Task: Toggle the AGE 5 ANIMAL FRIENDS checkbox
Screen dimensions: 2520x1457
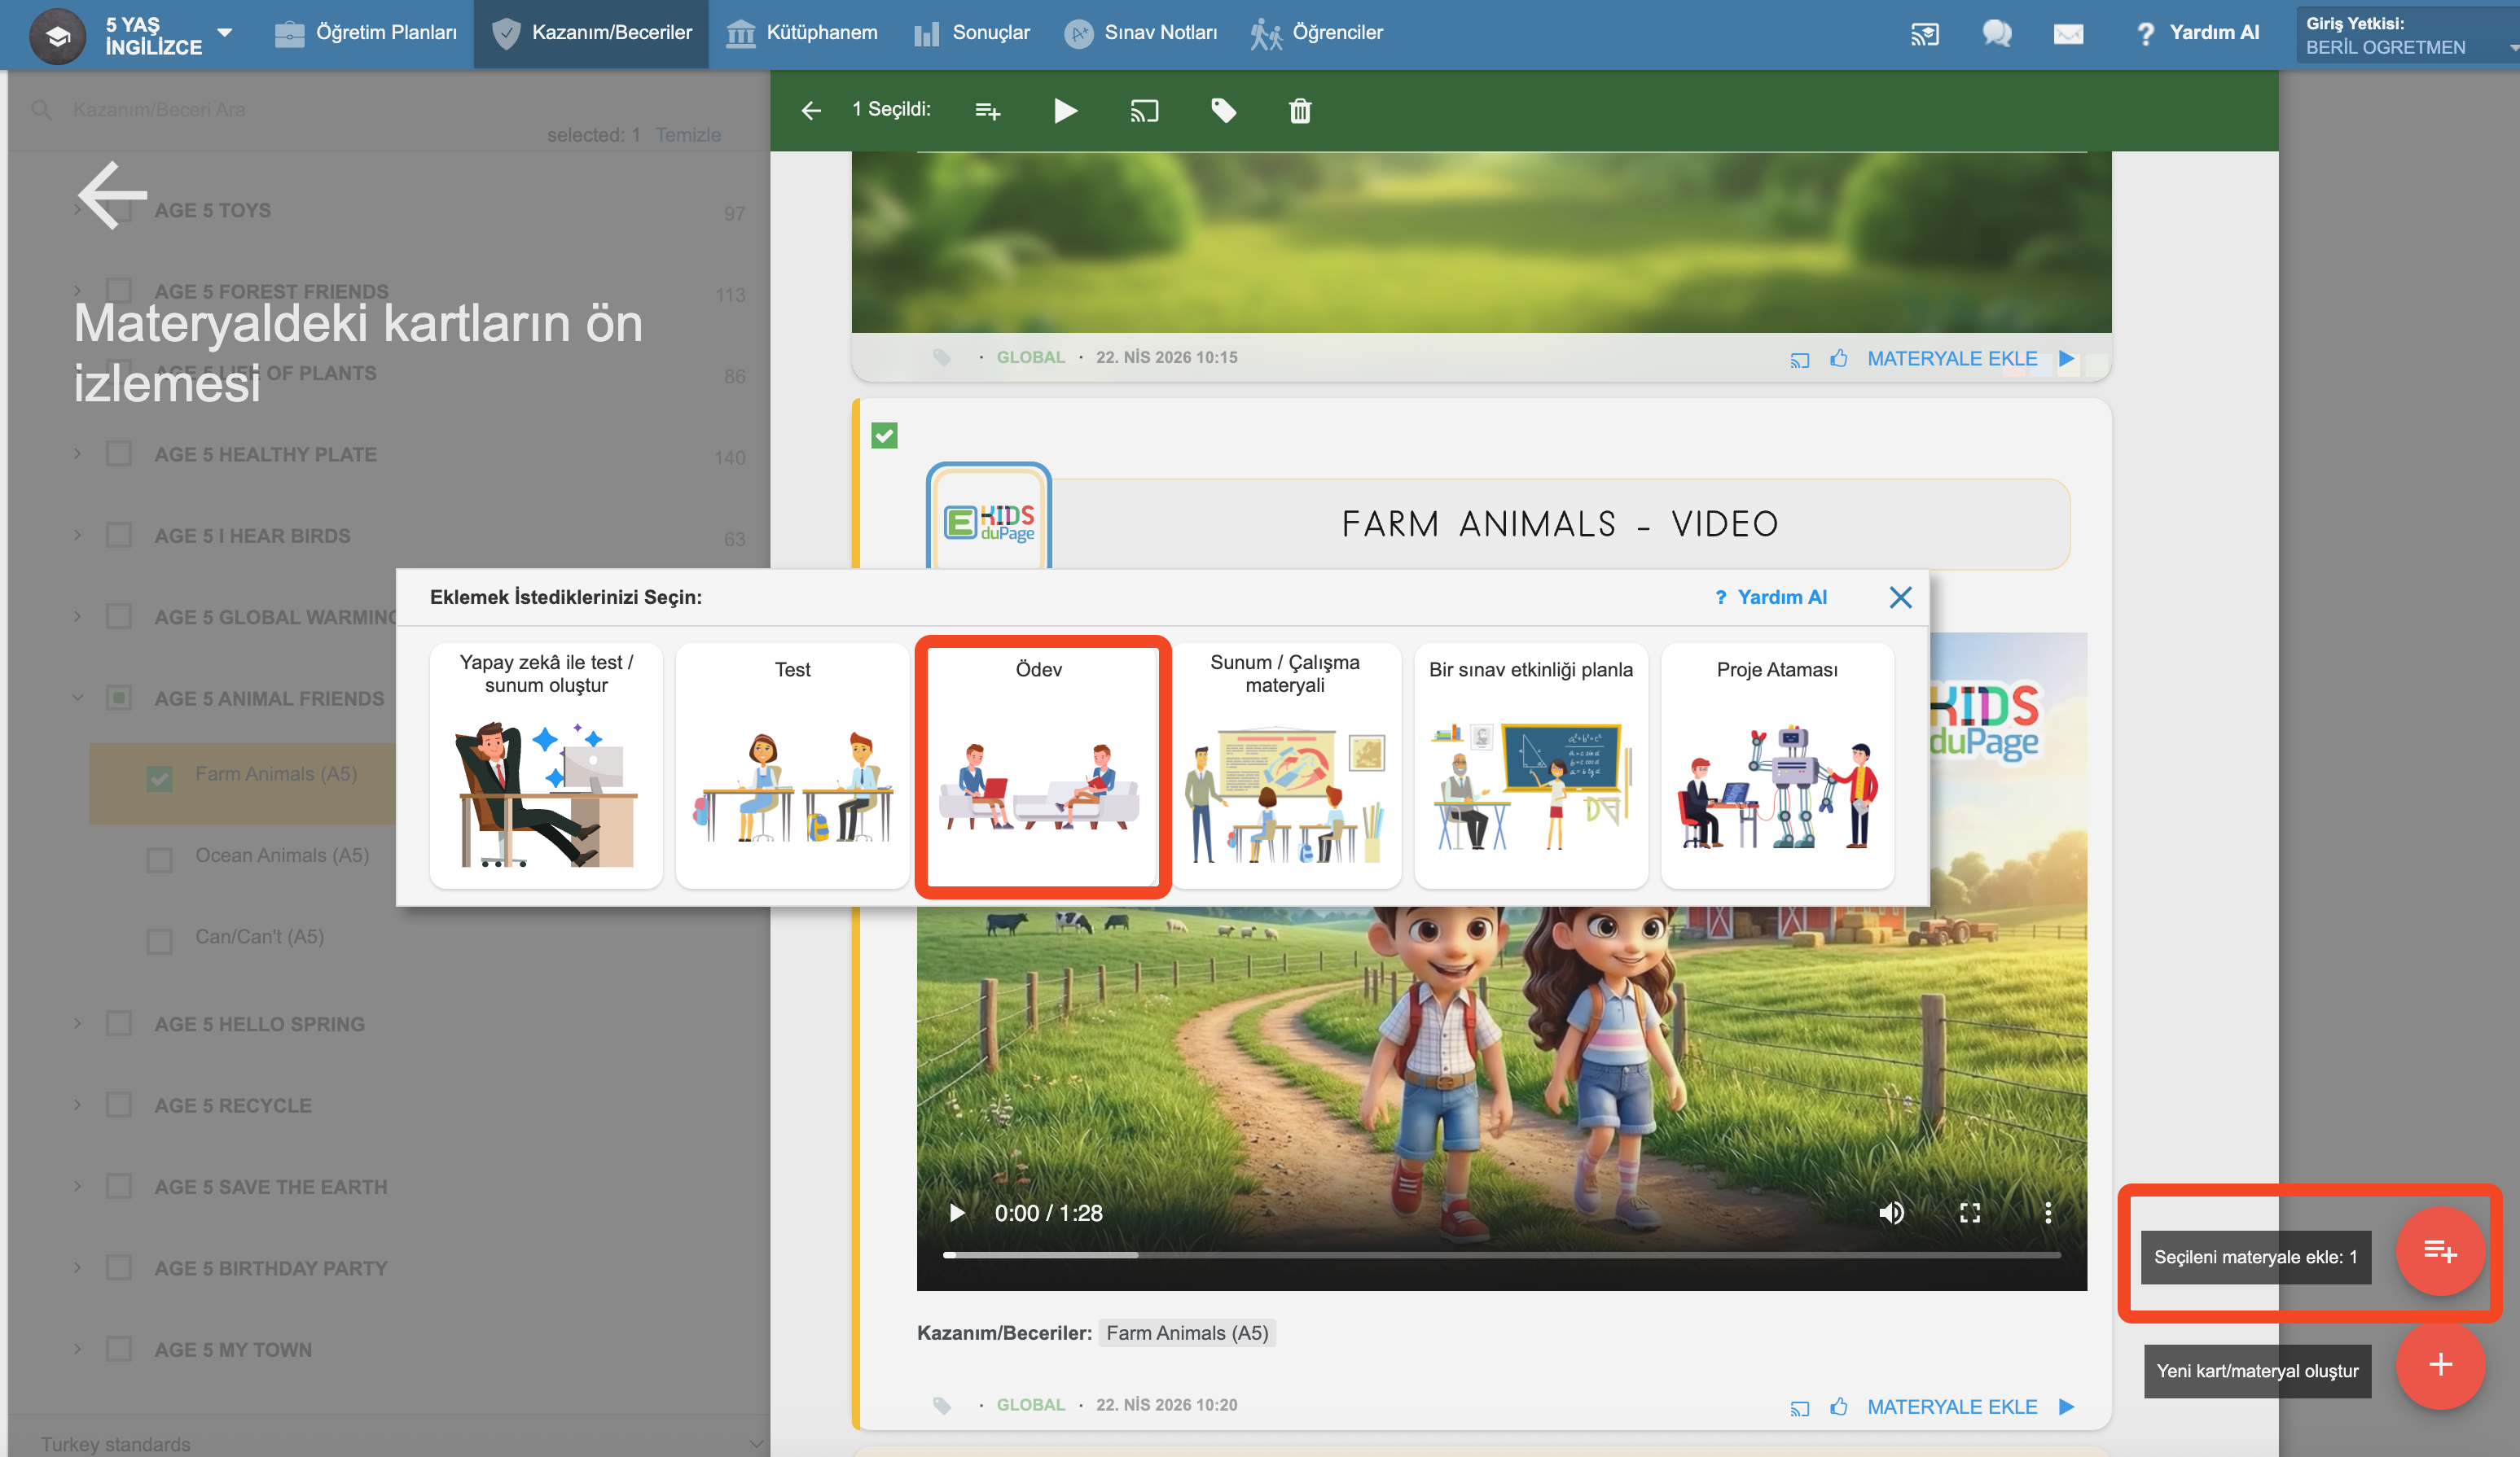Action: (x=119, y=698)
